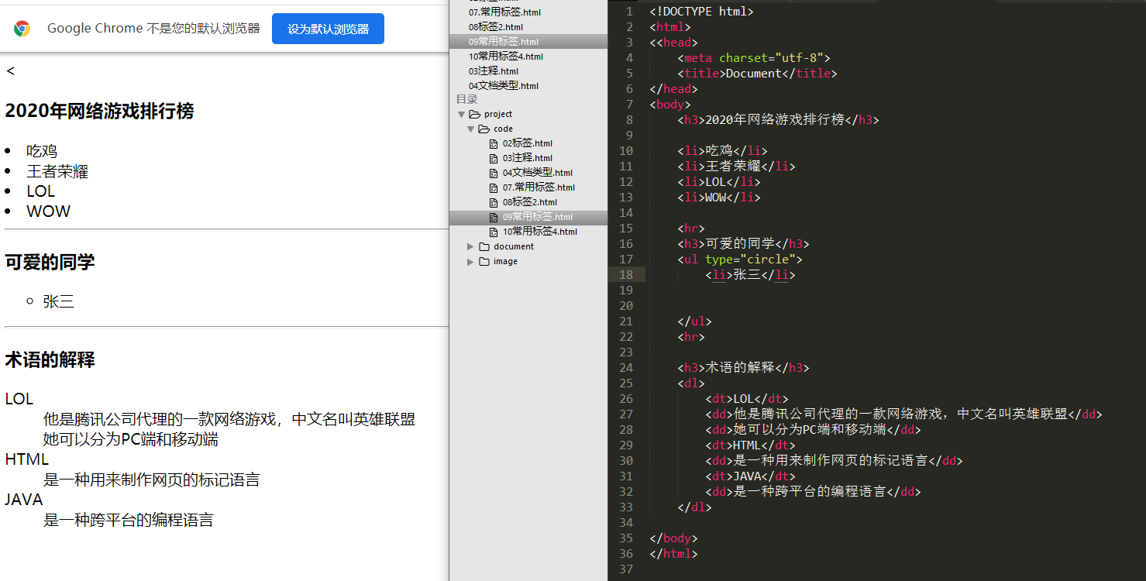1146x581 pixels.
Task: Click the stray < character in browser page
Action: coord(10,71)
